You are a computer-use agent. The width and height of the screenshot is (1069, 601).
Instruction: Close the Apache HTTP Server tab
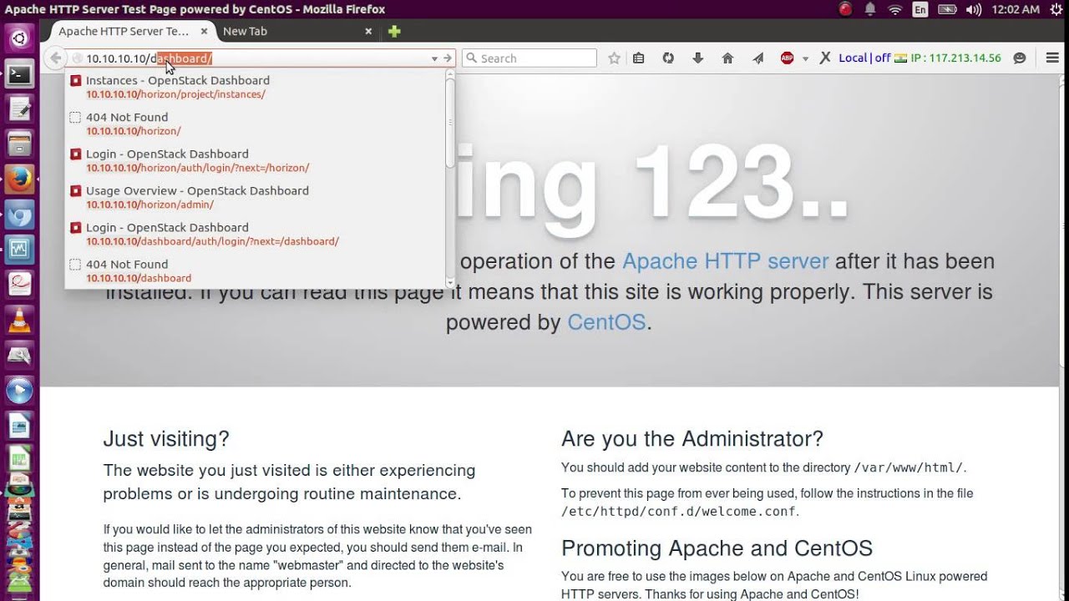tap(204, 31)
